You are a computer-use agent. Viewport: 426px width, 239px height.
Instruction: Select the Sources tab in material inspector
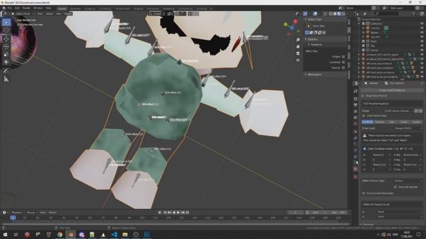(x=379, y=122)
